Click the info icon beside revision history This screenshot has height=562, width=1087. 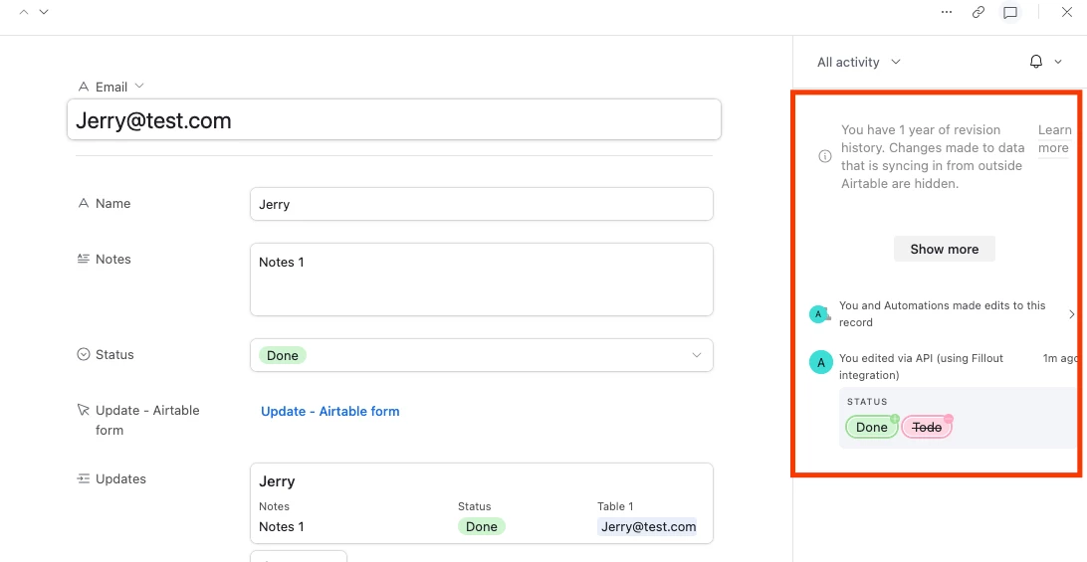824,156
